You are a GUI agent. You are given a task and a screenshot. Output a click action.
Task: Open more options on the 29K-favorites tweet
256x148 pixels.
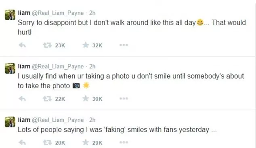[x=124, y=142]
